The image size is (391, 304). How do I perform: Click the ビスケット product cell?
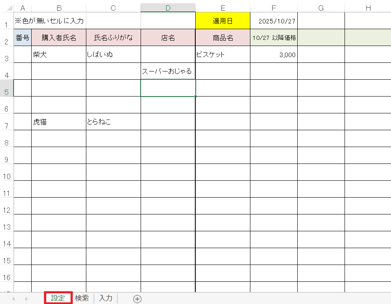[x=222, y=54]
